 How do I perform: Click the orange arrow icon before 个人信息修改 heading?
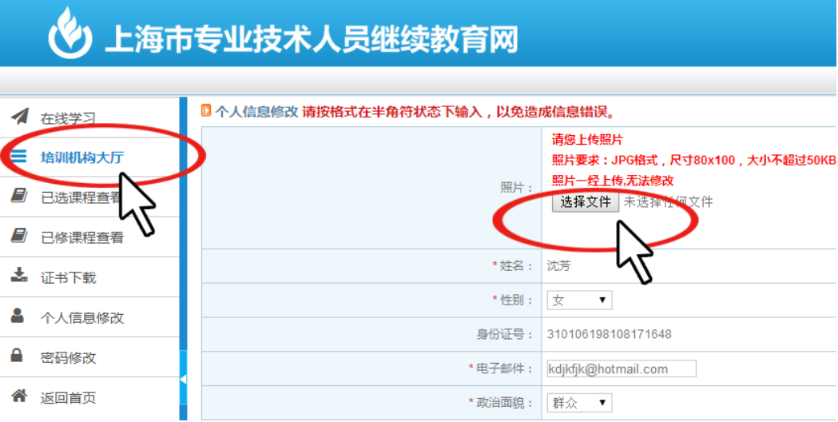point(206,111)
